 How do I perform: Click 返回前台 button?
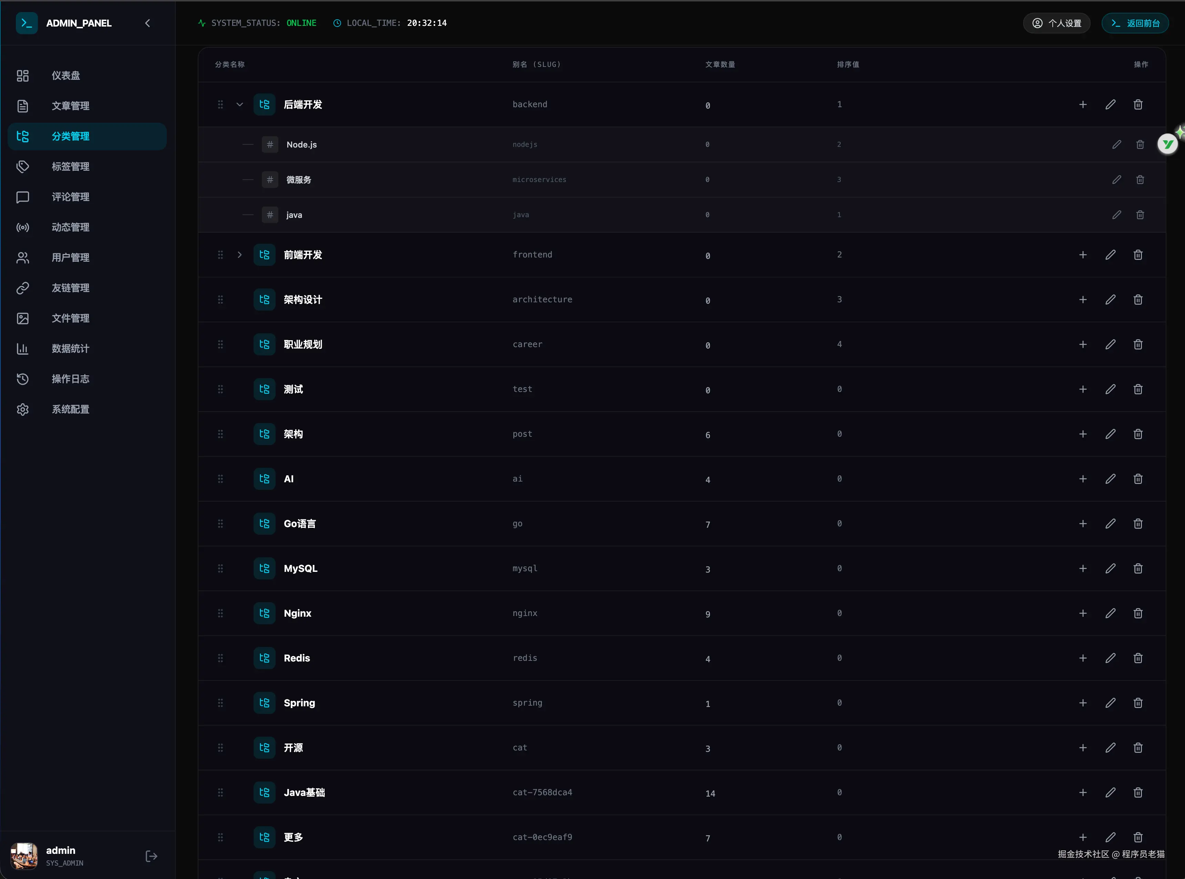click(1135, 23)
